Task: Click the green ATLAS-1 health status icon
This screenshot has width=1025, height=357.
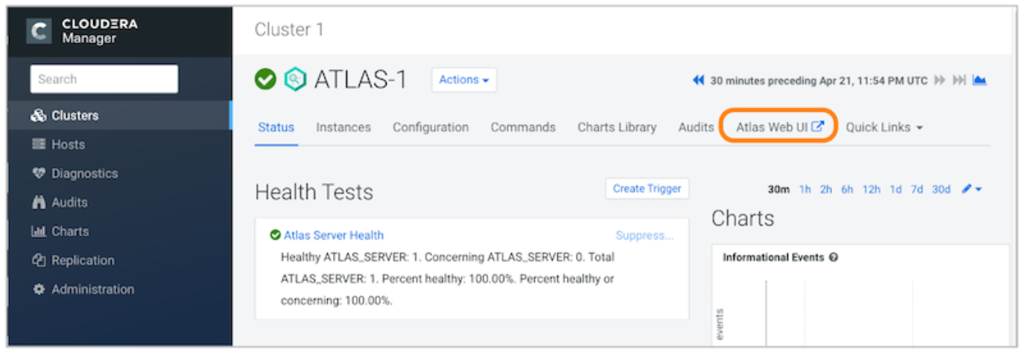Action: click(265, 80)
